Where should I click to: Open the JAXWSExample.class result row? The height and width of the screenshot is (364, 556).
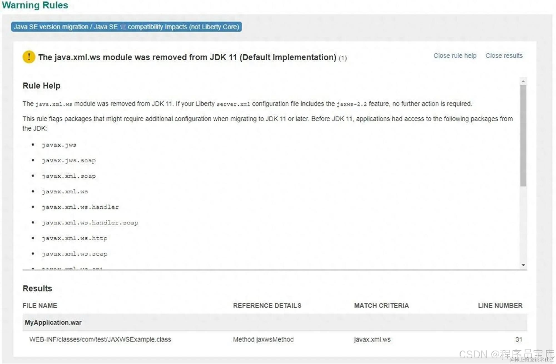101,339
